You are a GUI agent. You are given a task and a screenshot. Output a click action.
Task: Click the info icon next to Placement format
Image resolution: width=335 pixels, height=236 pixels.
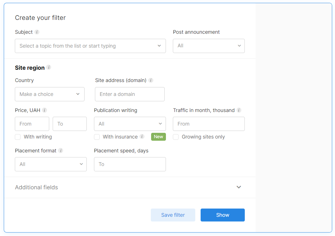click(x=61, y=151)
